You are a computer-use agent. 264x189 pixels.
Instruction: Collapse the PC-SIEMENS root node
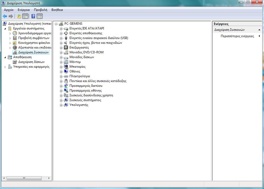click(x=56, y=24)
